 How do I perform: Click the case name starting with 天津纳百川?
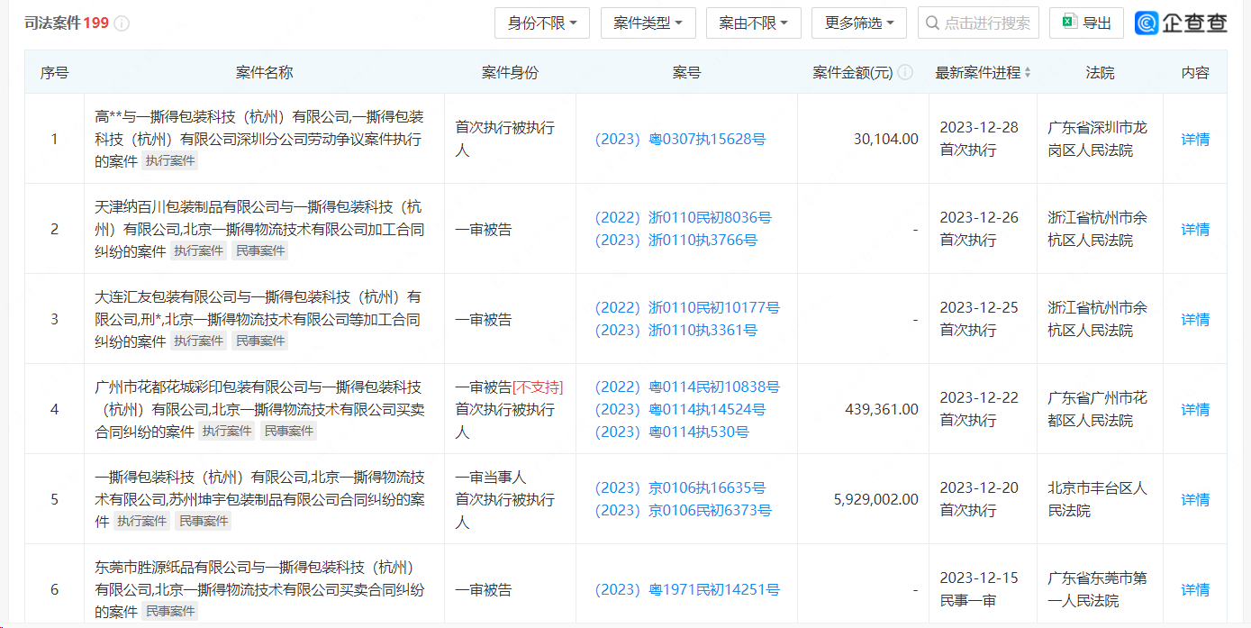tap(259, 229)
